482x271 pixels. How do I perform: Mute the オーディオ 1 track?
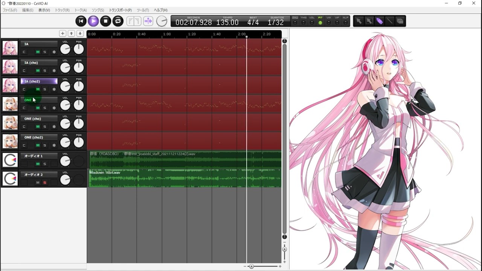38,164
